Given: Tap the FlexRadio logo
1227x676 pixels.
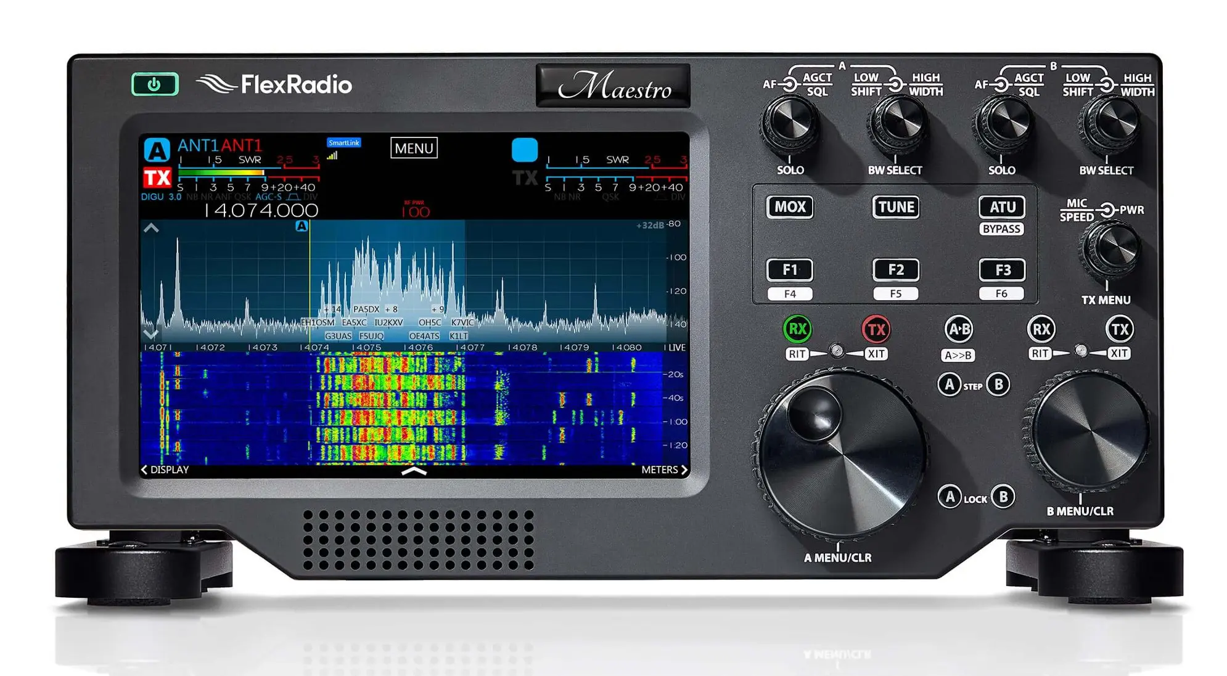Looking at the screenshot, I should click(274, 84).
